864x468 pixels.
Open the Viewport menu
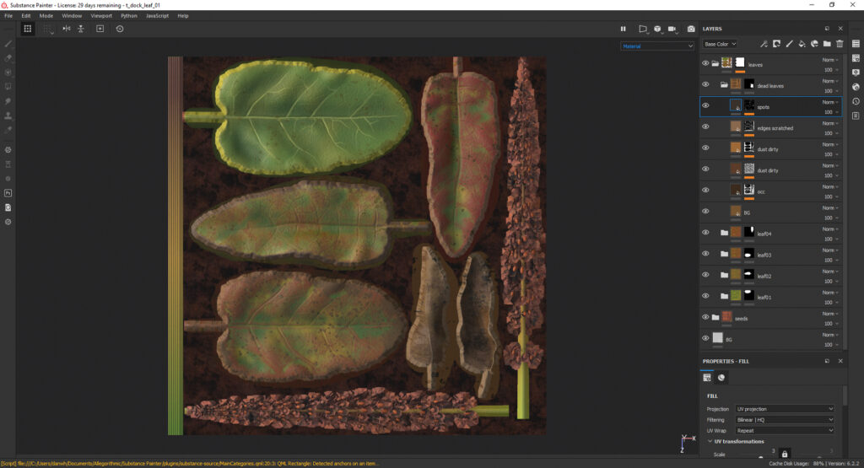100,15
